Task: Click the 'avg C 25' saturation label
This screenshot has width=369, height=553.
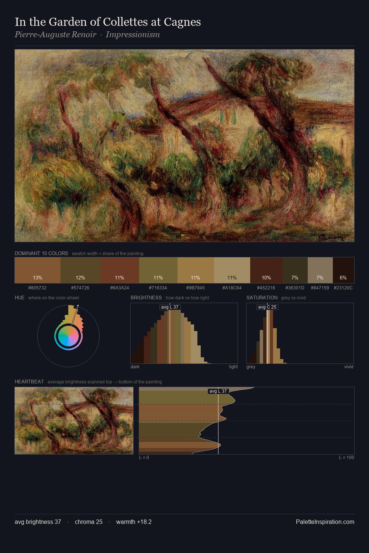Action: pos(267,307)
